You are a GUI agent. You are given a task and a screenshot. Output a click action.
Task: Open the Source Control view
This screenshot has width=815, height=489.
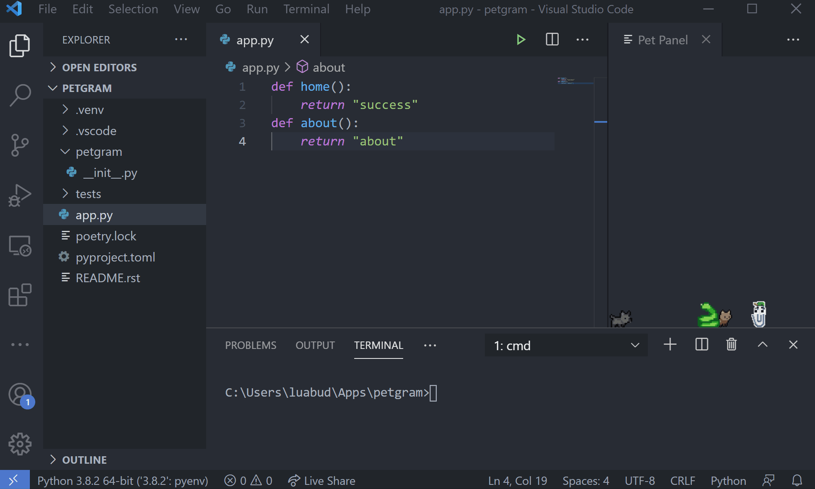click(20, 145)
